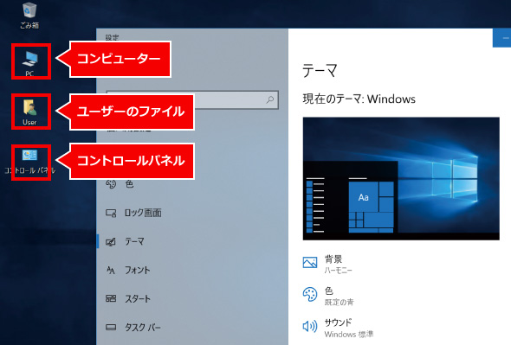511x345 pixels.
Task: Click the 現在のテーマ: Windows text
Action: (x=359, y=99)
